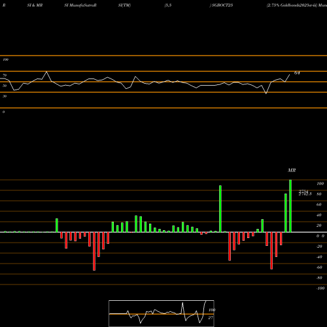327x327 pixels.
Task: Click the 'SI & MR' header label
Action: pyautogui.click(x=35, y=5)
